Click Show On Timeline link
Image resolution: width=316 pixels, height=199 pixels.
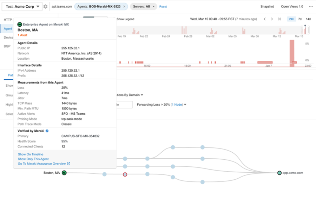coord(31,154)
